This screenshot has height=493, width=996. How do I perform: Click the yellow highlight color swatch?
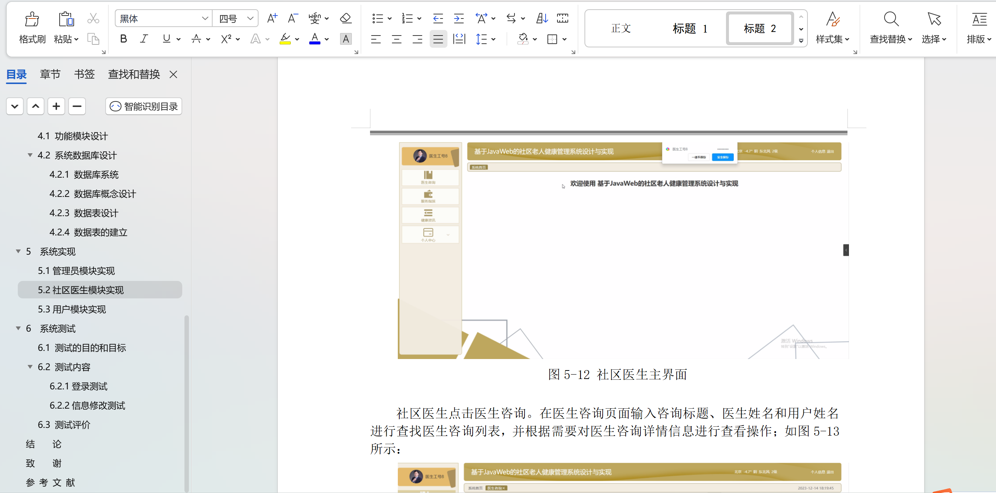pos(285,39)
